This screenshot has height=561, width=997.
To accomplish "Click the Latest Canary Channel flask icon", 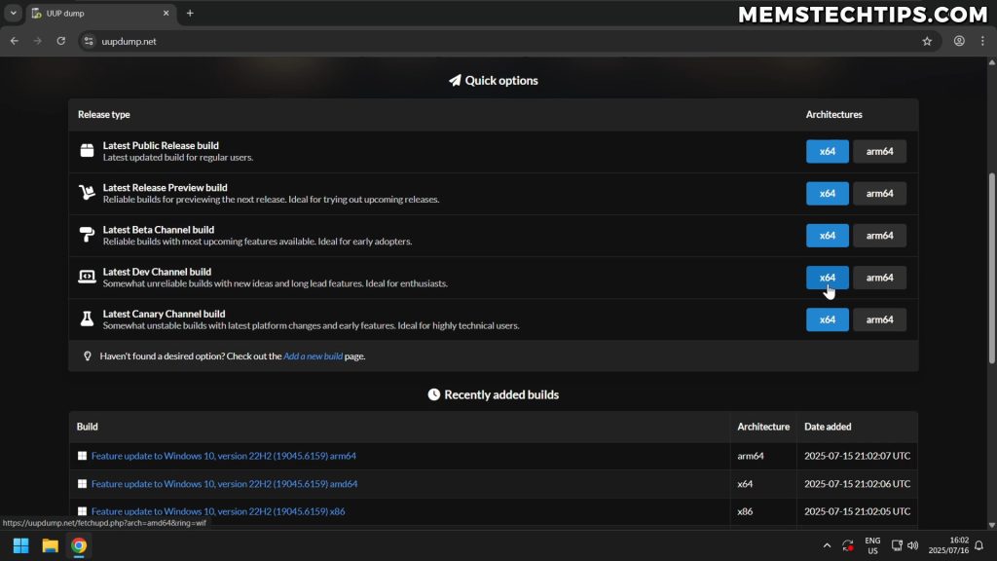I will pyautogui.click(x=87, y=318).
